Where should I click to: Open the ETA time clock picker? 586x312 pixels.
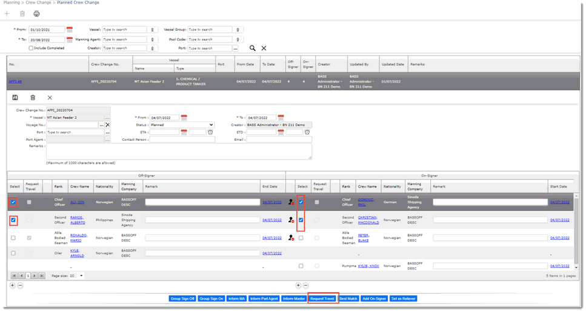pyautogui.click(x=210, y=132)
